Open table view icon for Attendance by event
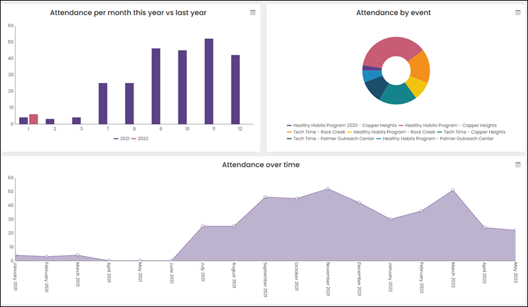The width and height of the screenshot is (528, 307). [518, 13]
